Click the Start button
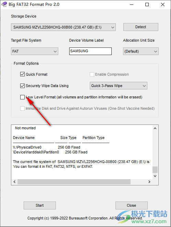 click(x=40, y=205)
